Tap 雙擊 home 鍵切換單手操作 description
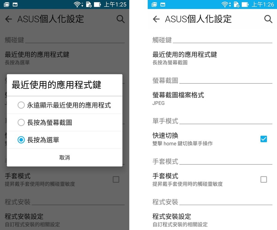277x230 pixels. 182,143
